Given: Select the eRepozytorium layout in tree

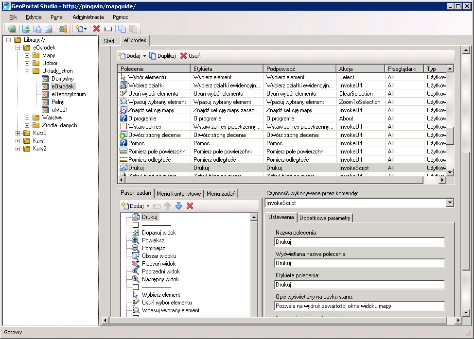Looking at the screenshot, I should [x=69, y=94].
